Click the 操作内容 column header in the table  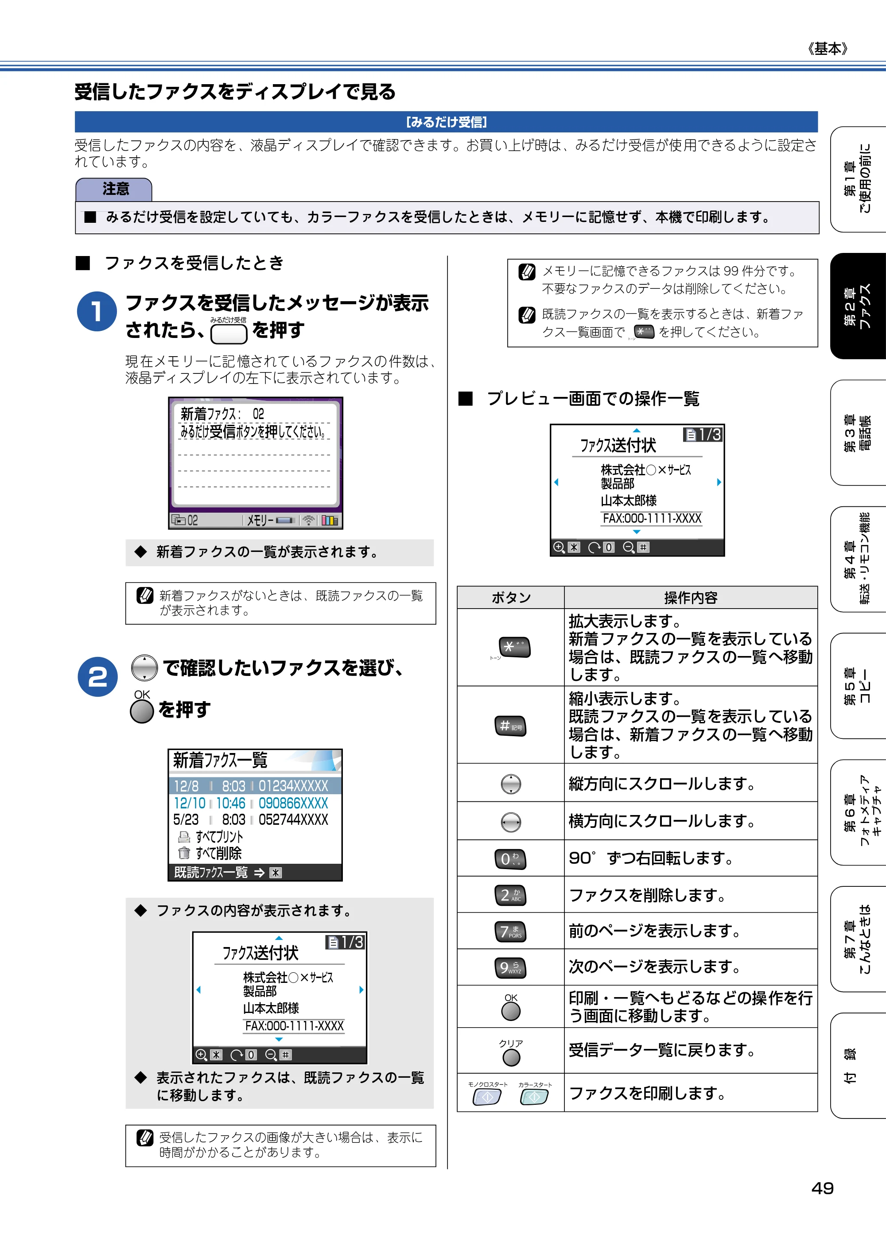pos(691,598)
